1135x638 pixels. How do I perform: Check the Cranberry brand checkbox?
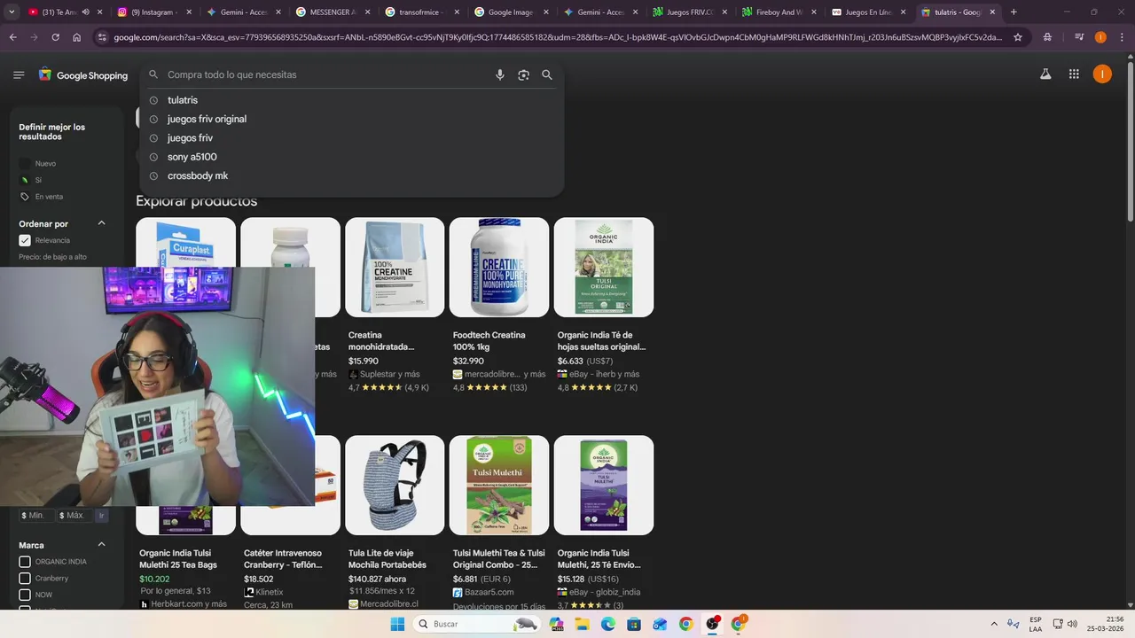[25, 579]
